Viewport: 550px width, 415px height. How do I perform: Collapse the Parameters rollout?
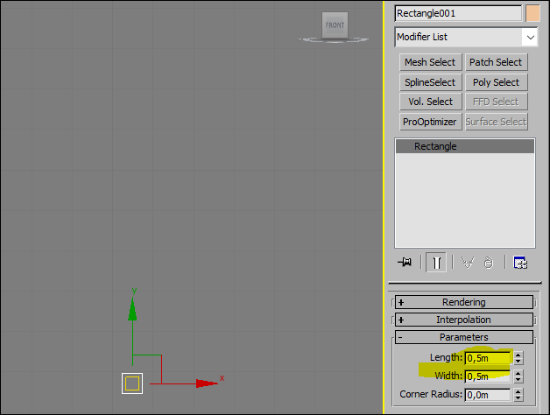pos(463,337)
